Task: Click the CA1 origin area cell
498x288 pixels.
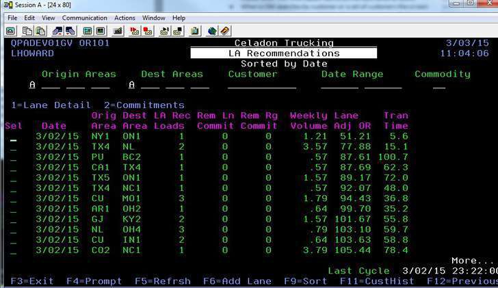Action: pyautogui.click(x=101, y=168)
